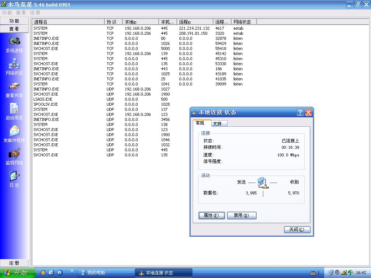Close the 本地连接 状态 dialog with X

tap(308, 112)
